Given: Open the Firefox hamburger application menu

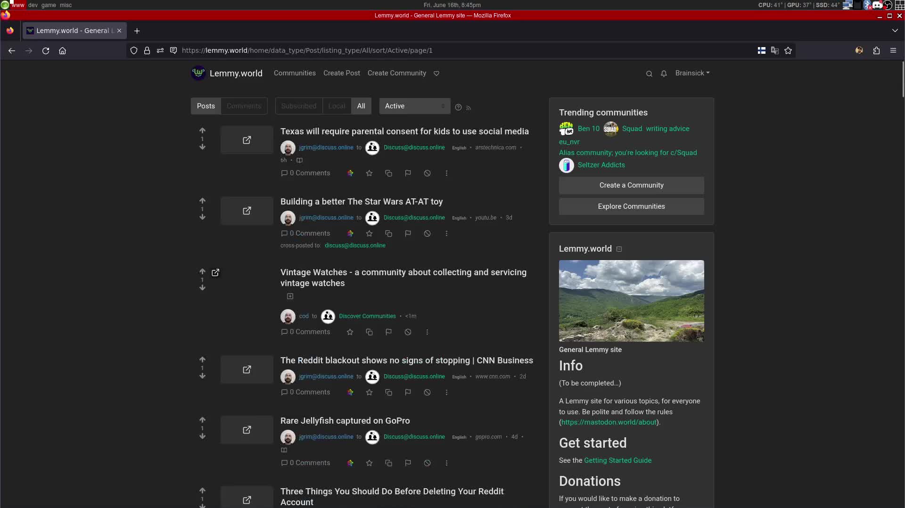Looking at the screenshot, I should [x=893, y=50].
